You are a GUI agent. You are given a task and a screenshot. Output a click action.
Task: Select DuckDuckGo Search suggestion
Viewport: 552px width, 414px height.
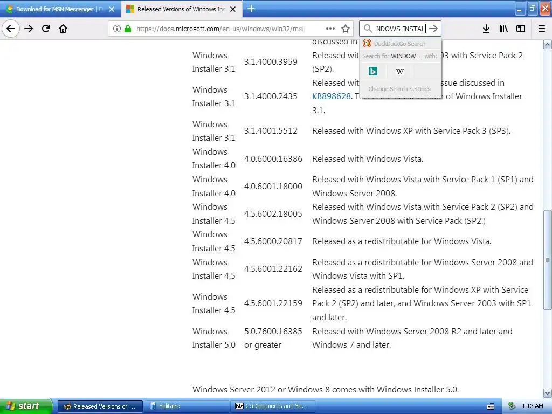point(401,43)
